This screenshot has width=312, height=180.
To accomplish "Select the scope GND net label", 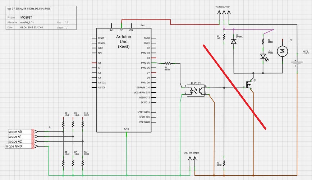I will tap(19, 146).
